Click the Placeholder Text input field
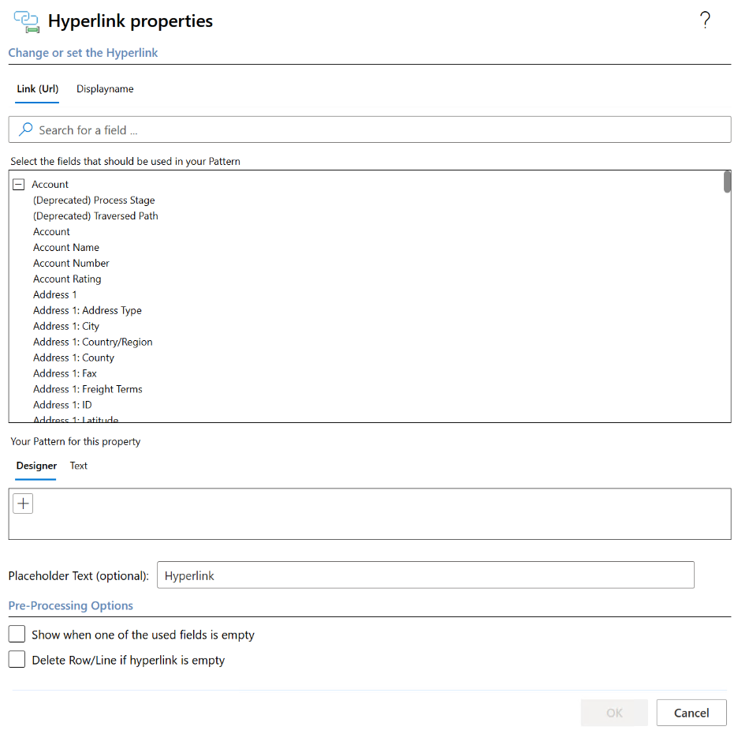 tap(426, 575)
